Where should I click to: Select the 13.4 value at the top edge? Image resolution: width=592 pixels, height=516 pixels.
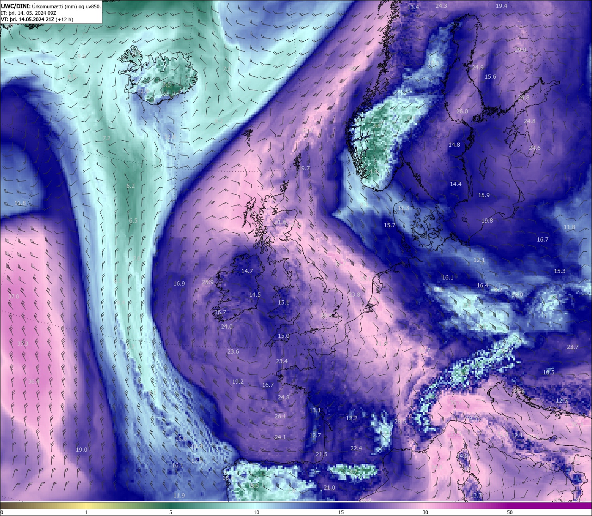(413, 7)
